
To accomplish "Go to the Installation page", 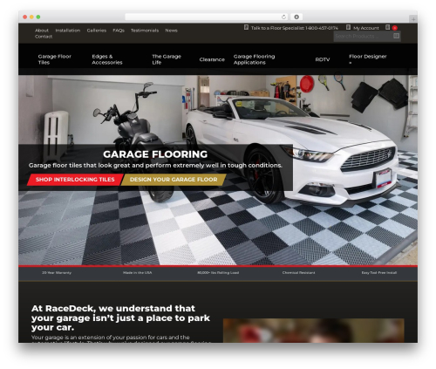I will coord(68,31).
